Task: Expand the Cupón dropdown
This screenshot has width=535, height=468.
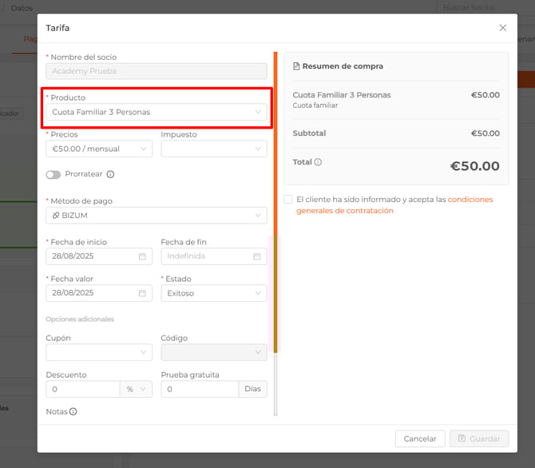Action: [x=99, y=352]
